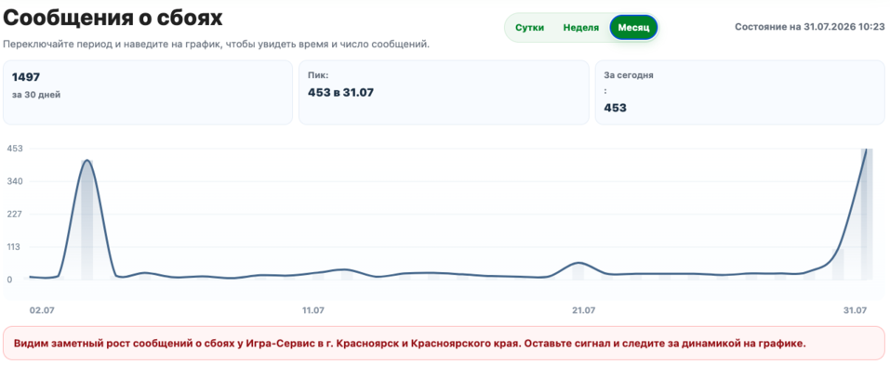This screenshot has height=365, width=890.
Task: Click the Переключайте период hint text
Action: click(x=217, y=45)
